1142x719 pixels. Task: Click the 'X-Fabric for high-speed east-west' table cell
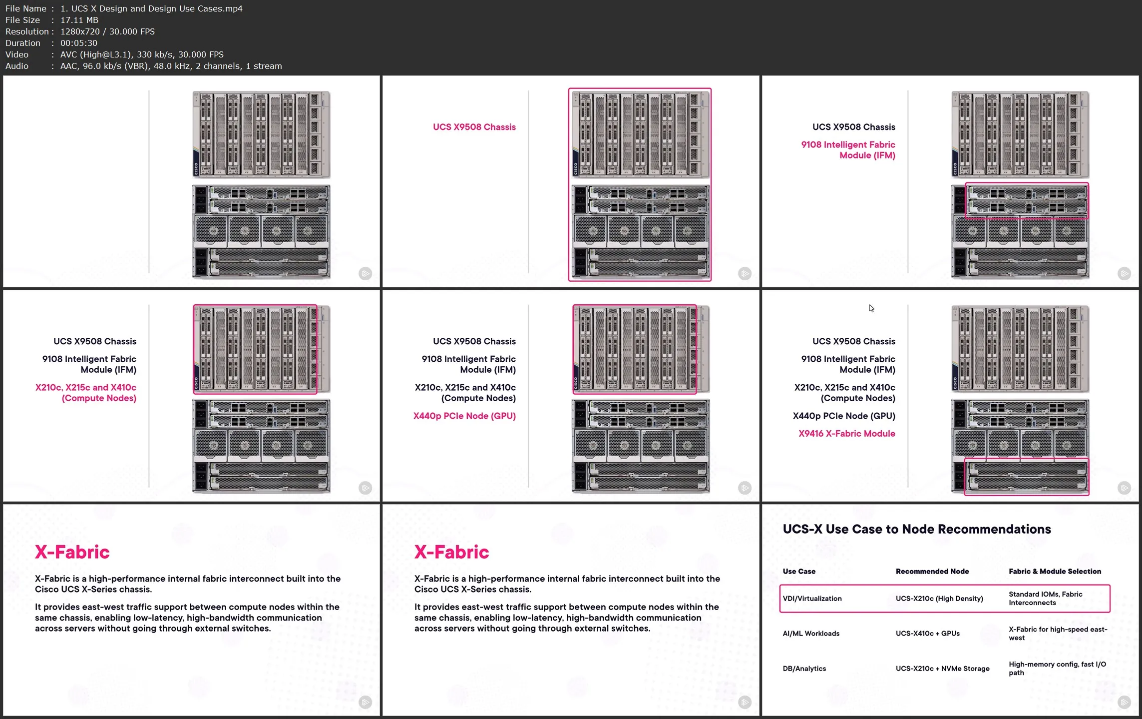click(1058, 634)
